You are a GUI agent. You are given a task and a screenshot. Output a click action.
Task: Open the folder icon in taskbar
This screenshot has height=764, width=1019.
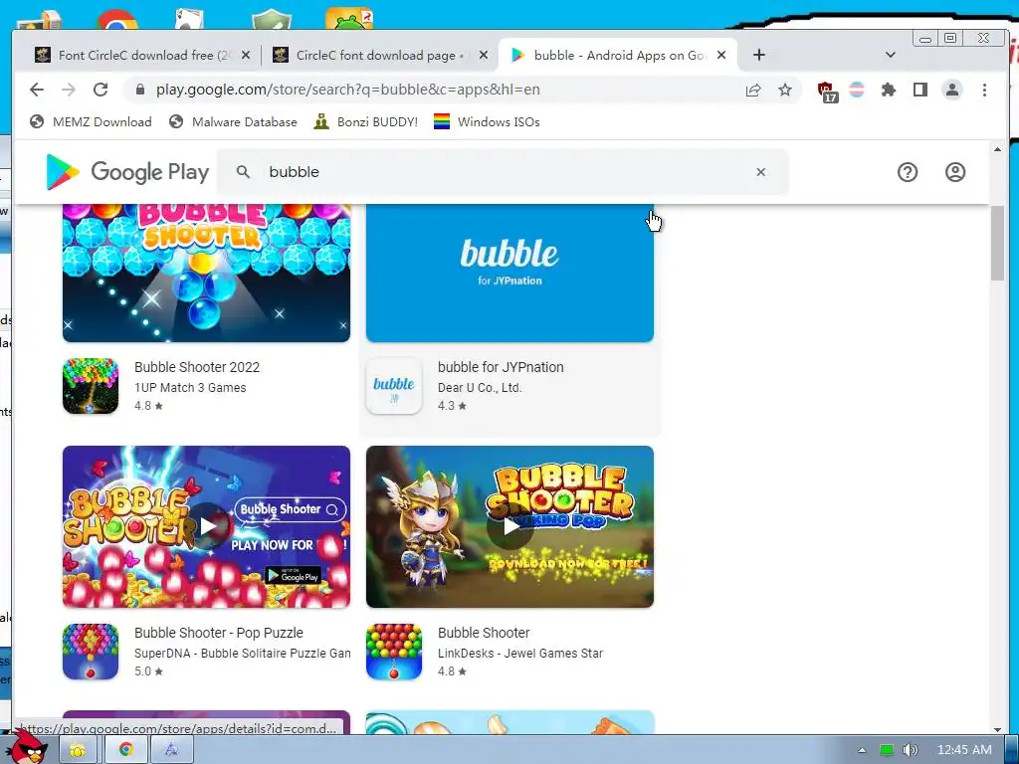(78, 750)
